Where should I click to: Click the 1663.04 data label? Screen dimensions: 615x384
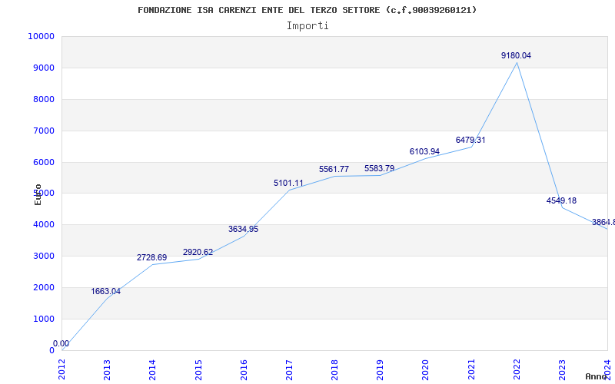[106, 292]
